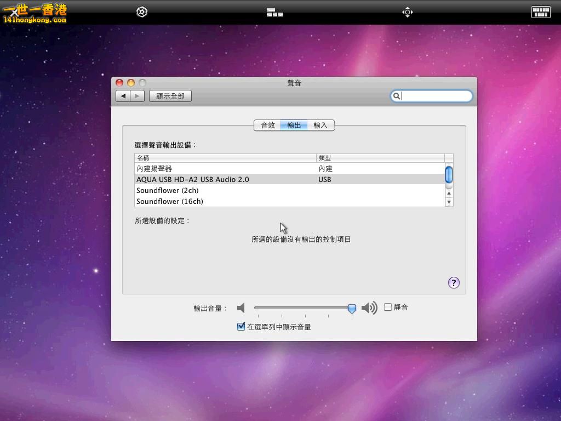The height and width of the screenshot is (421, 561).
Task: Click the device list scroll down arrow
Action: point(449,202)
